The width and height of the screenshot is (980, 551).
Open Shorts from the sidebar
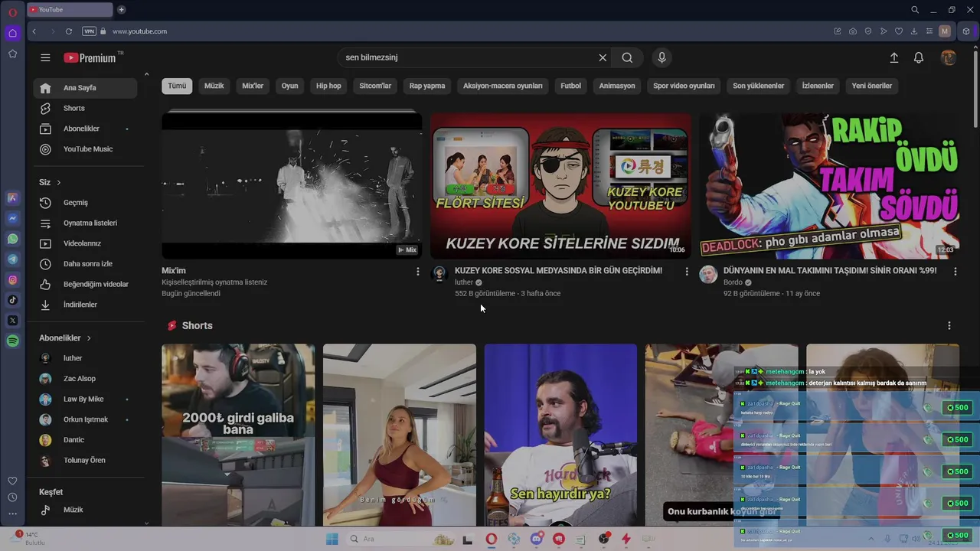(85, 108)
